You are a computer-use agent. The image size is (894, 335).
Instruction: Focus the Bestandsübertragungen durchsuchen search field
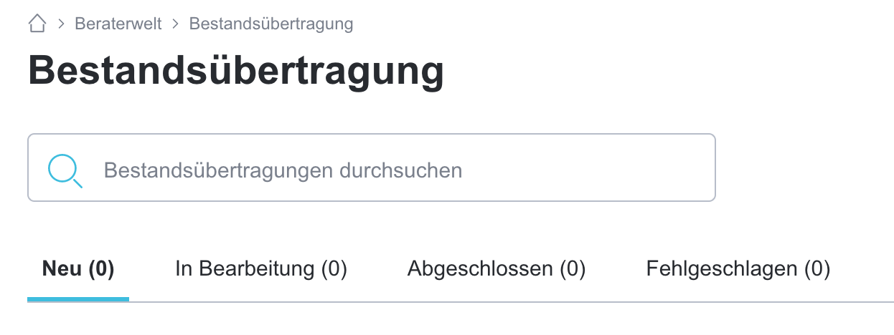click(x=371, y=167)
